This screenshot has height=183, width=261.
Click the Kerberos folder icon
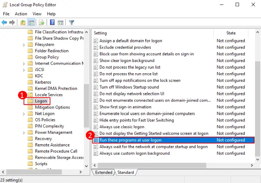point(30,82)
